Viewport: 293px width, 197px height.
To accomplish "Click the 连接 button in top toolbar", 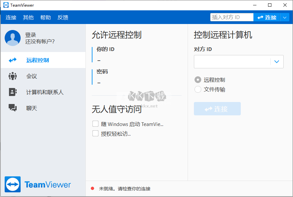I will point(267,17).
